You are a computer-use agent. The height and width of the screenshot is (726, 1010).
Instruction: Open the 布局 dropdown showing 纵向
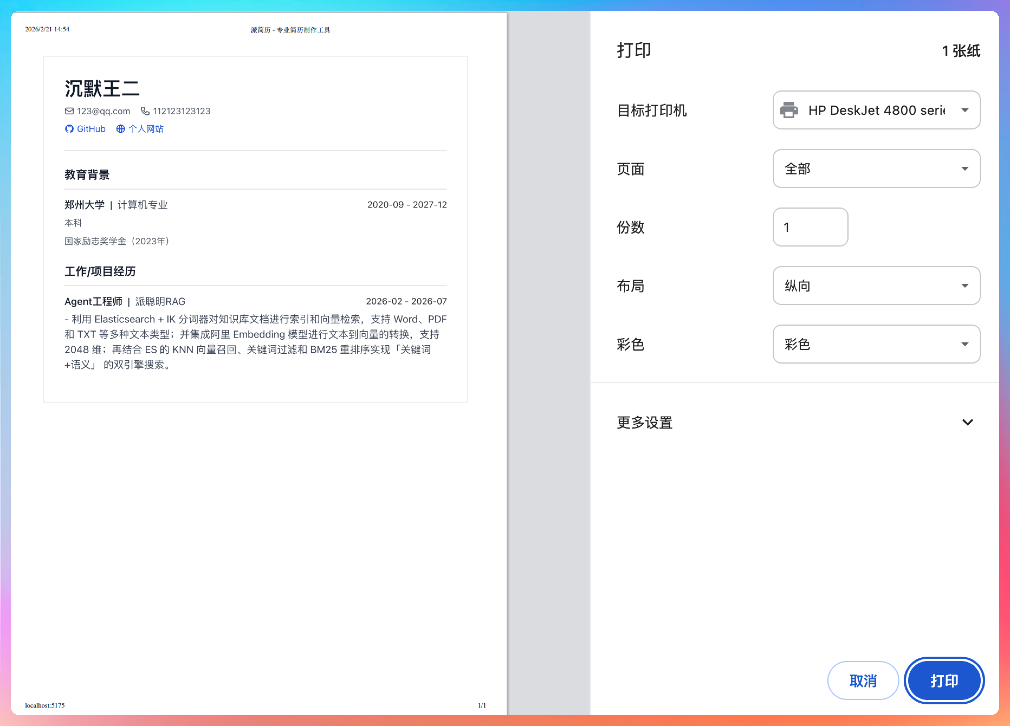(x=876, y=286)
